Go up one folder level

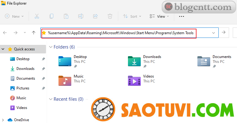click(34, 33)
